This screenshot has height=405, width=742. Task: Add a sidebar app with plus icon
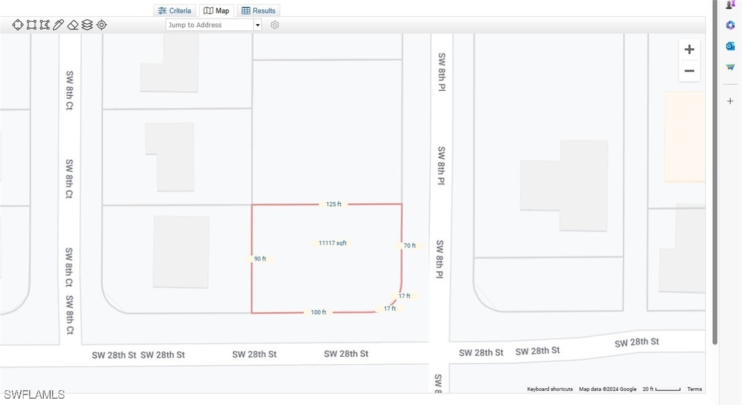point(730,101)
